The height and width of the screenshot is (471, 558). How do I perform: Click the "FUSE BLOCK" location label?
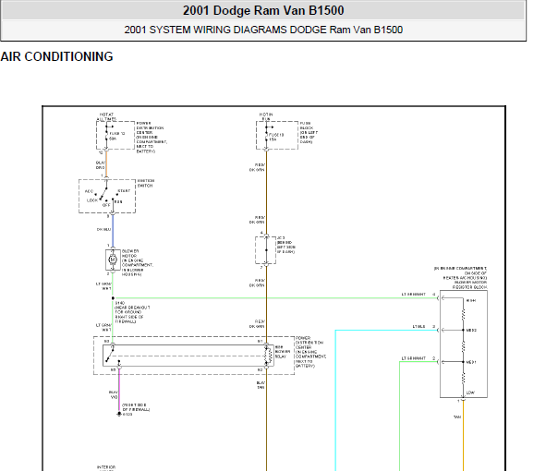tap(309, 133)
